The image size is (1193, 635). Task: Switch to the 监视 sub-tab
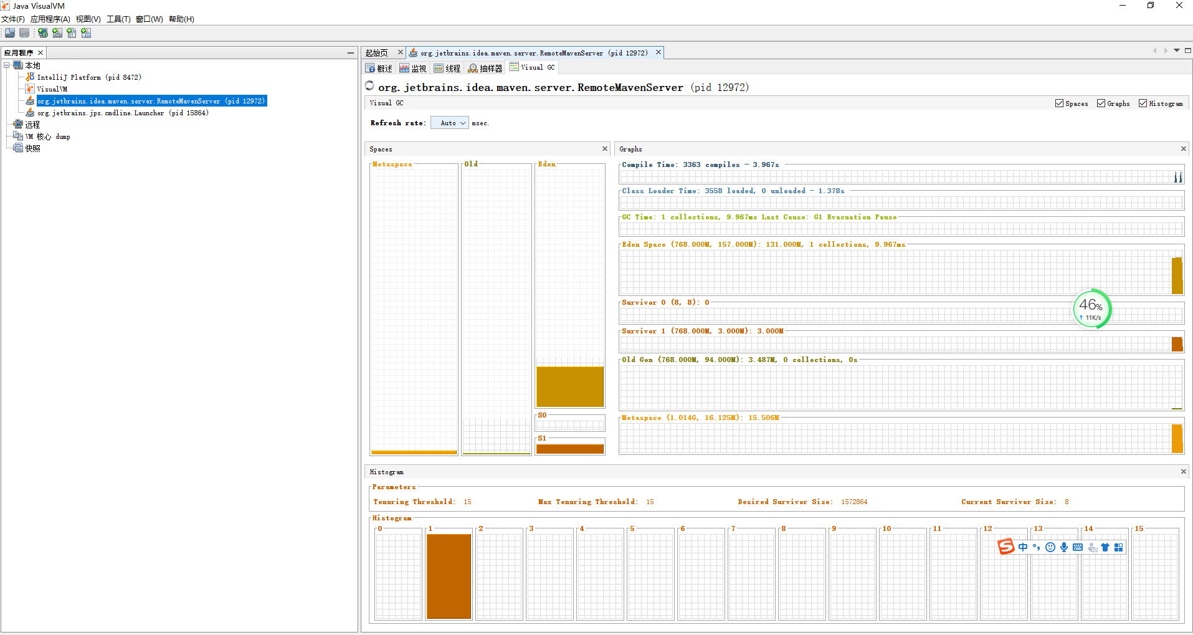[x=413, y=68]
